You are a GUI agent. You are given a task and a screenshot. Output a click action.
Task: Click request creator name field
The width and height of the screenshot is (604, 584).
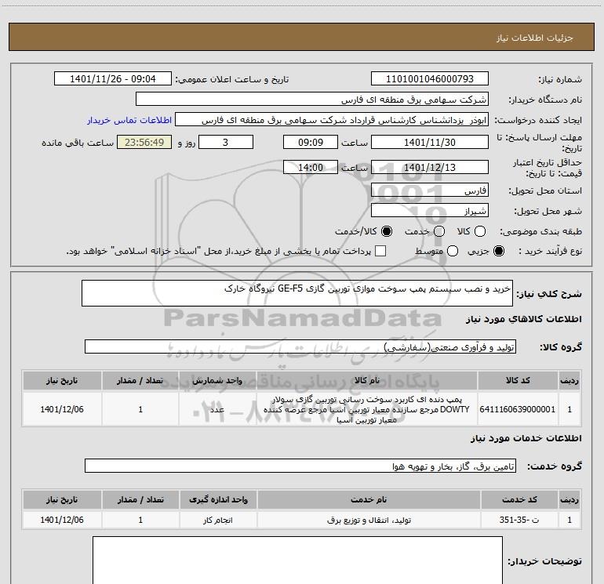click(x=332, y=120)
